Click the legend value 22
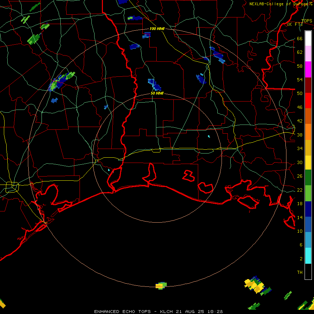314x314 pixels. 300,190
